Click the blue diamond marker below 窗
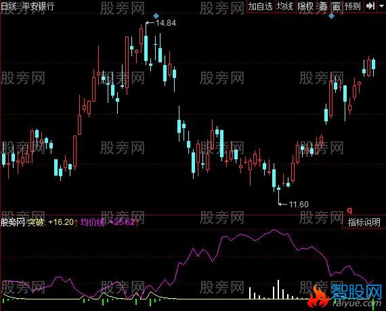Image resolution: width=386 pixels, height=311 pixels. [x=332, y=16]
